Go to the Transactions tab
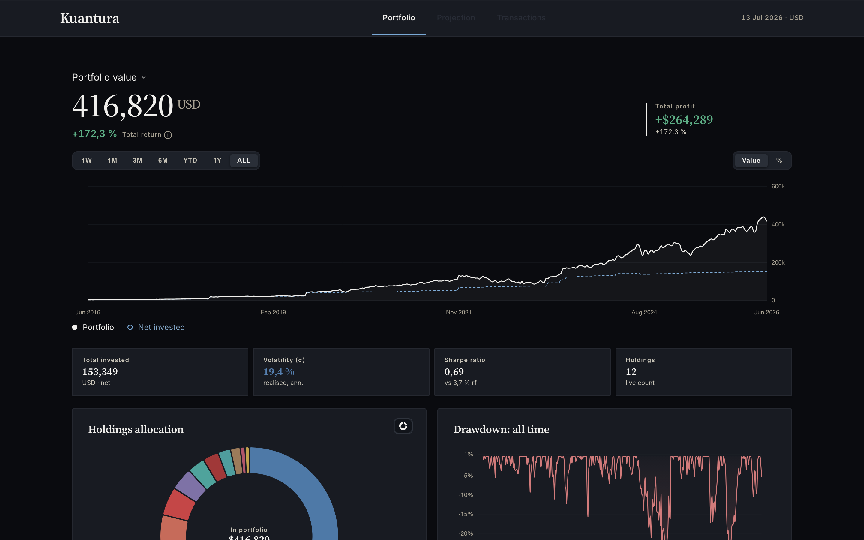Screen dimensions: 864x540 [521, 18]
